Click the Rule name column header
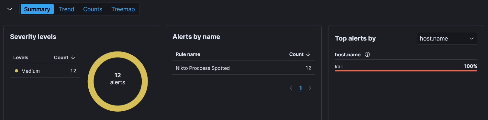 [188, 54]
